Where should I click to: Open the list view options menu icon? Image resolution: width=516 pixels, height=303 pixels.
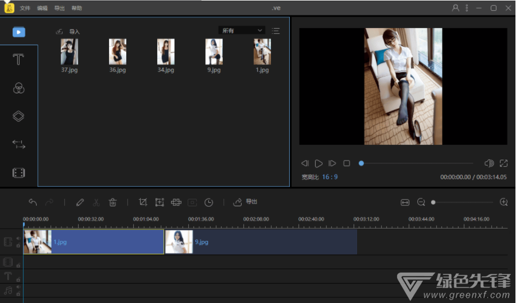tap(276, 31)
